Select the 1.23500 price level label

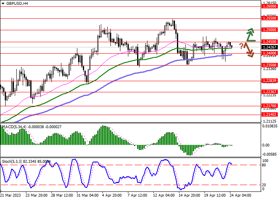tap(269, 64)
